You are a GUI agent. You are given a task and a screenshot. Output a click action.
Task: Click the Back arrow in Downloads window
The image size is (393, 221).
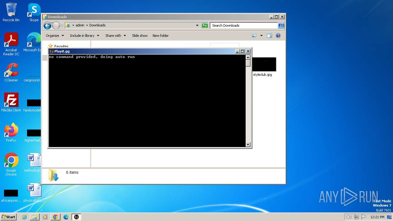47,25
